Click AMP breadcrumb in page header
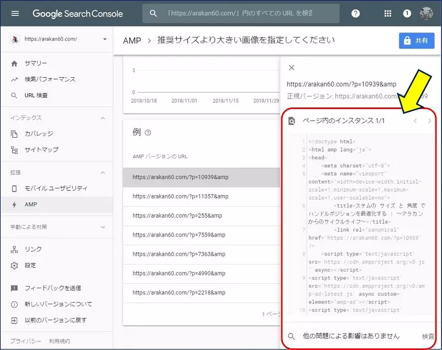Screen dimensions: 442x350 click(x=132, y=40)
